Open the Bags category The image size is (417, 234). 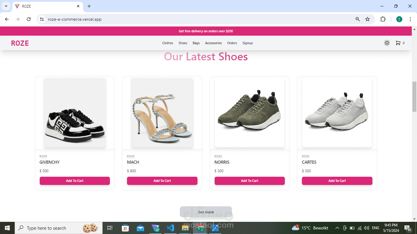[196, 43]
